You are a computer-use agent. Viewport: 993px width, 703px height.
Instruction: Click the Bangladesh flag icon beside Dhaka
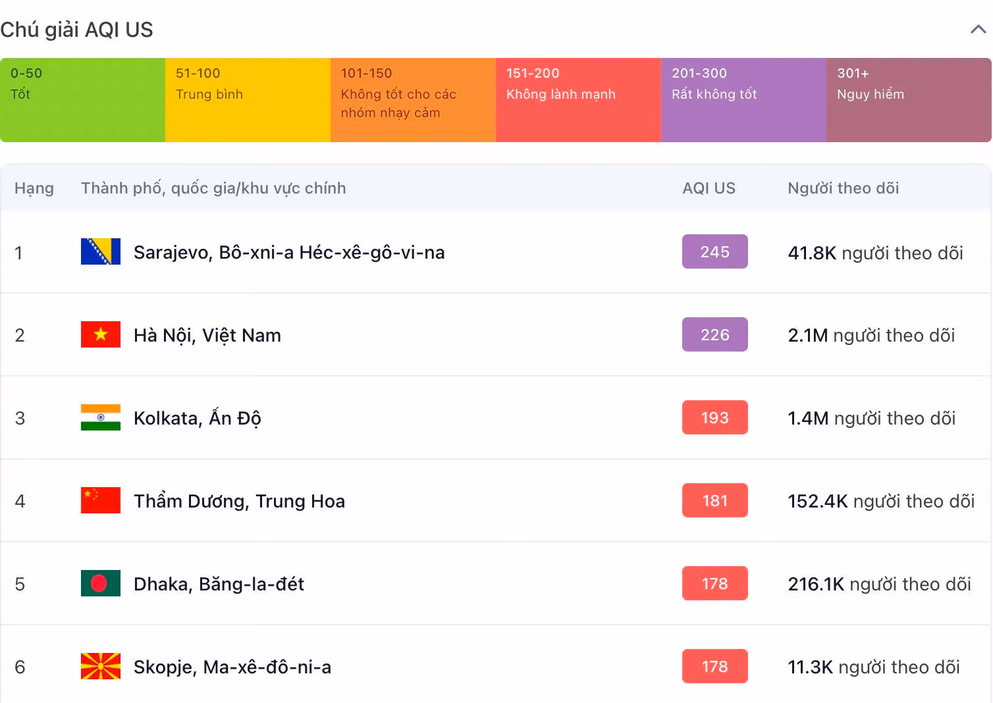click(101, 583)
